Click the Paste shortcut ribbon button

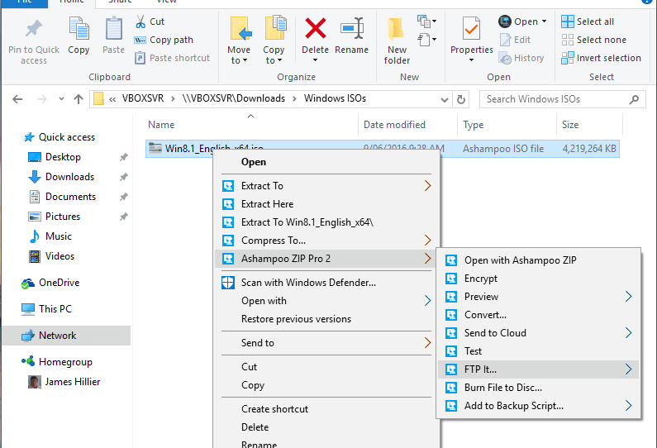pyautogui.click(x=172, y=58)
